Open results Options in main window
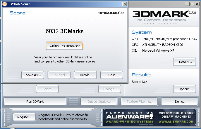201x129 pixels. (x=185, y=89)
